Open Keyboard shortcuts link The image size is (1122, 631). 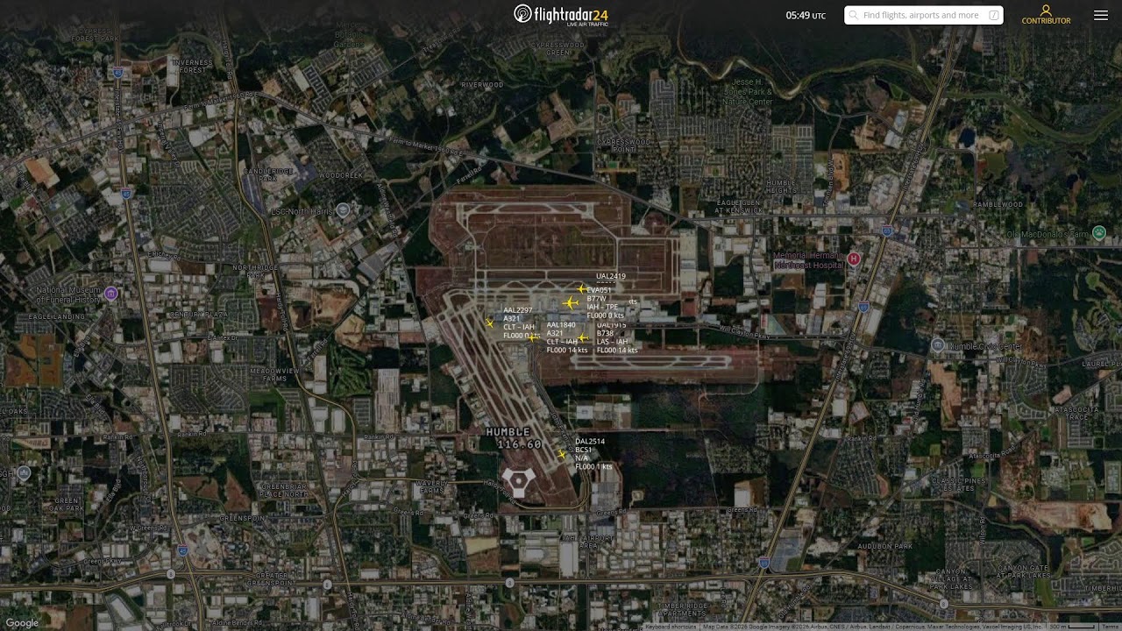tap(671, 627)
